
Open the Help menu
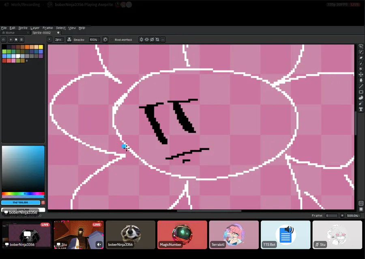82,28
